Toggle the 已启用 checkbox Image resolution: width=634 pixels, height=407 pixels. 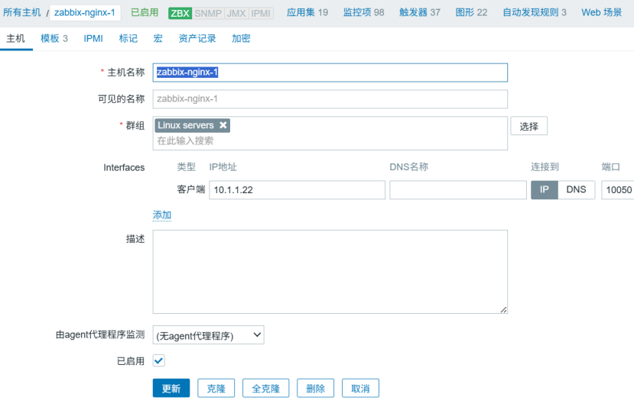[159, 360]
